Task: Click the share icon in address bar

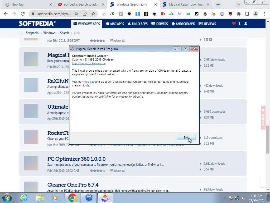Action: point(85,14)
